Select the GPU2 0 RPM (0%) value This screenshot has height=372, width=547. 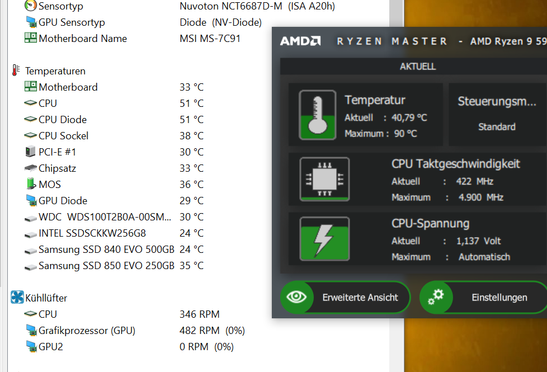(206, 347)
